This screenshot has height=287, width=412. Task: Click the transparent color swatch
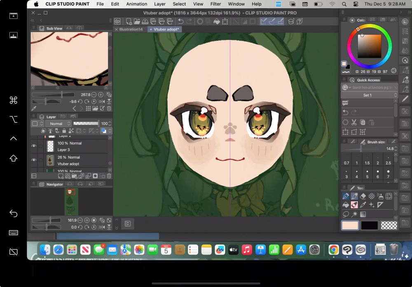click(x=389, y=225)
